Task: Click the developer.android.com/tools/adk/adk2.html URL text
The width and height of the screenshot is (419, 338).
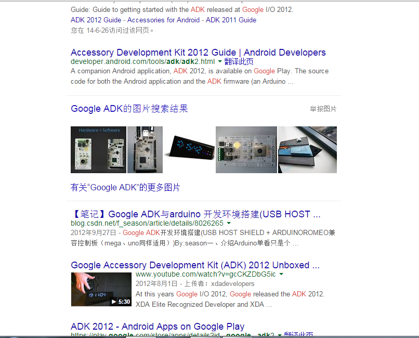Action: click(x=142, y=61)
